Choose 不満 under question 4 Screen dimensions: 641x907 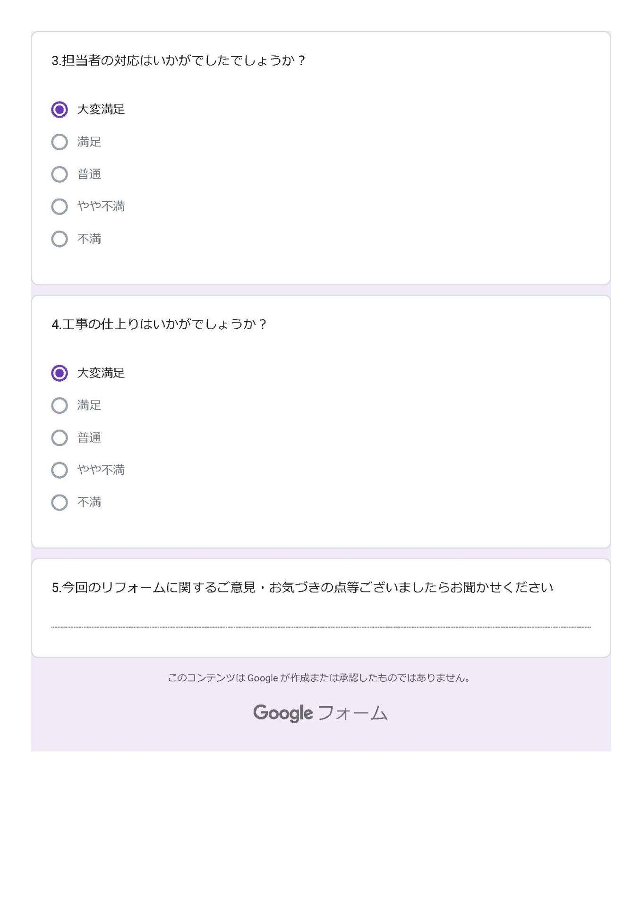coord(59,503)
